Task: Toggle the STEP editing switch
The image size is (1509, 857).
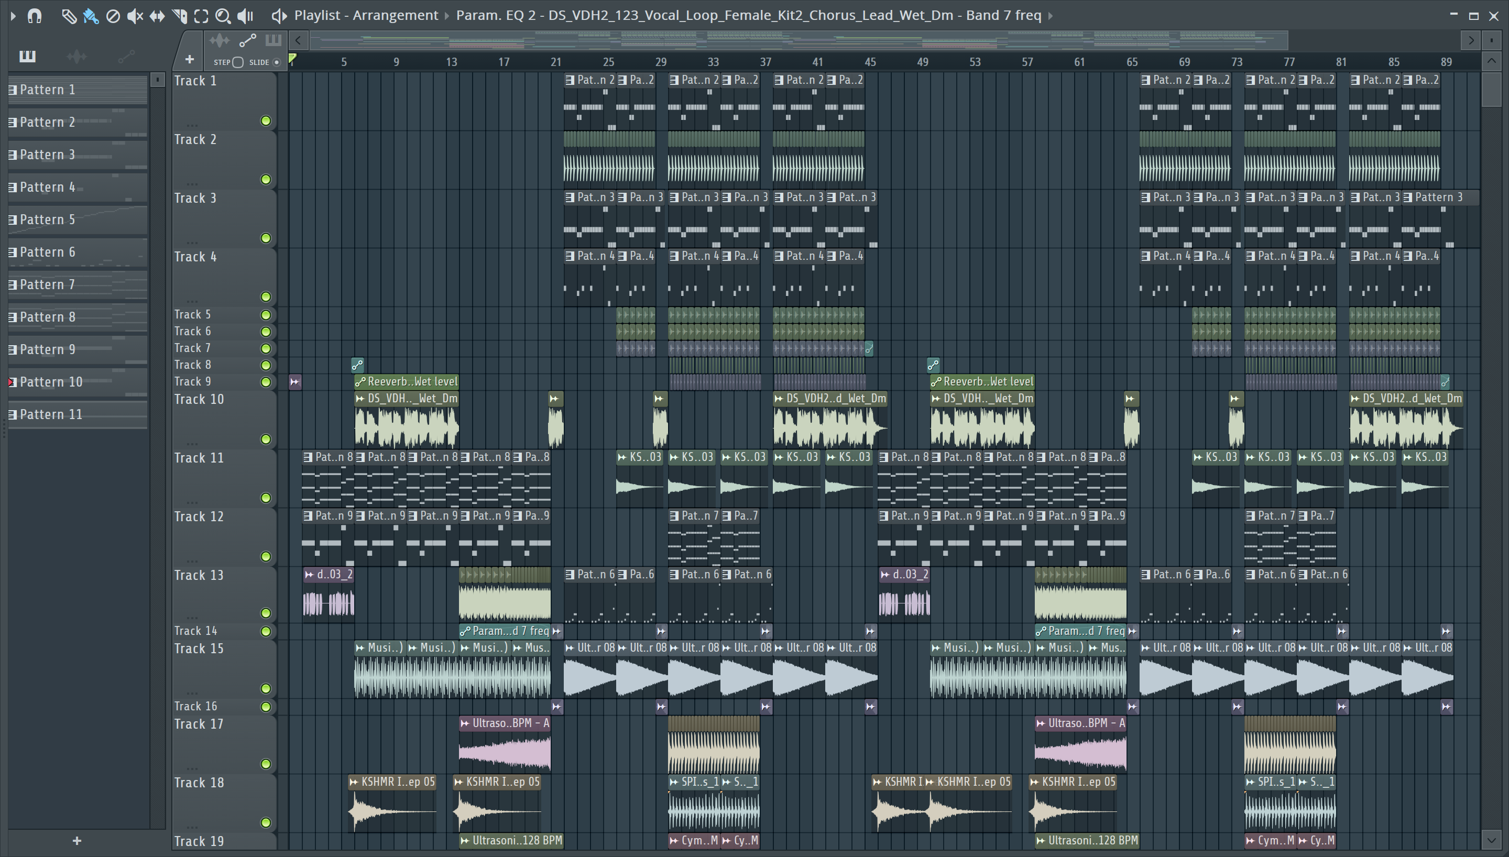Action: coord(238,62)
